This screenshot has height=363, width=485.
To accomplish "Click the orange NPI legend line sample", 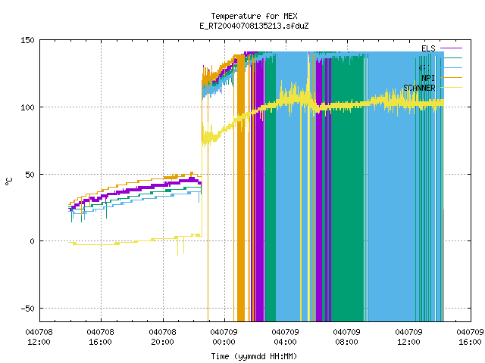I will click(x=451, y=78).
